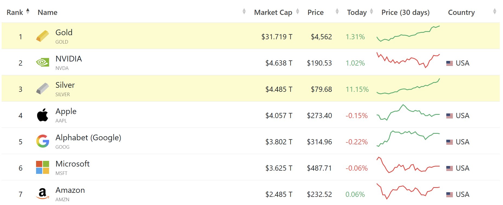Click the Silver bar icon
This screenshot has height=205, width=503.
42,89
